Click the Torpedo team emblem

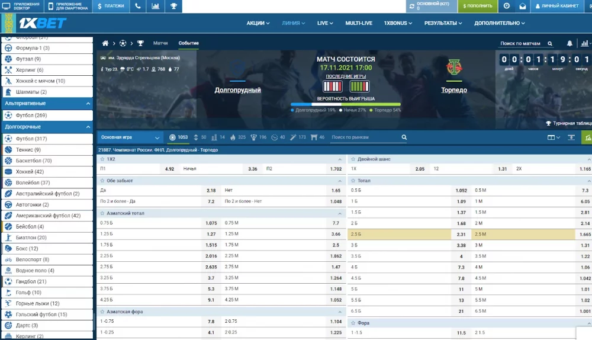coord(454,68)
